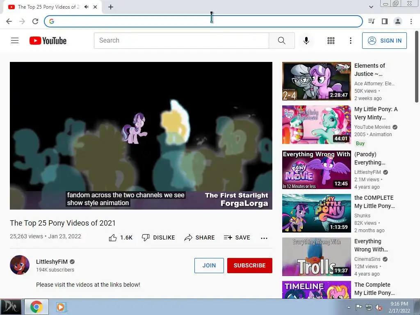Click channel name 'CinemaSins'
Image resolution: width=420 pixels, height=315 pixels.
click(x=367, y=259)
